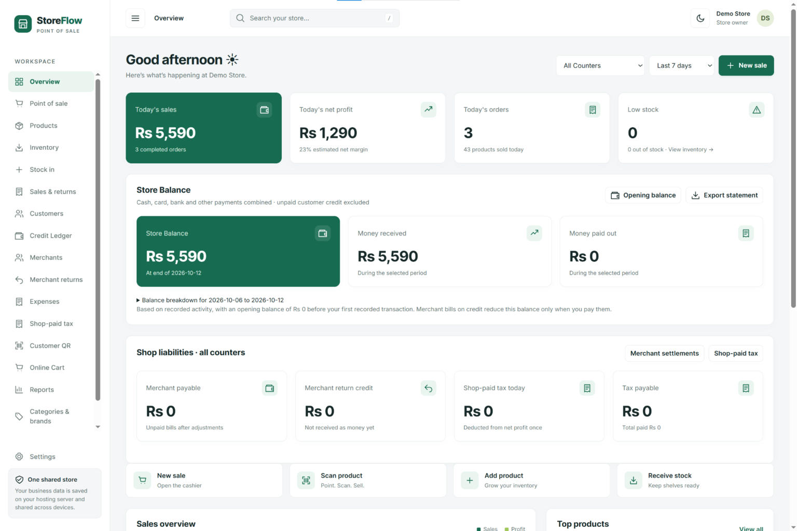
Task: Open Reports in the sidebar
Action: point(51,390)
